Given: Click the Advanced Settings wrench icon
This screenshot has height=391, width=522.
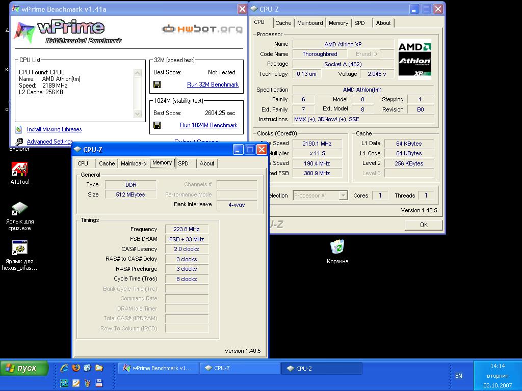Looking at the screenshot, I should [19, 142].
